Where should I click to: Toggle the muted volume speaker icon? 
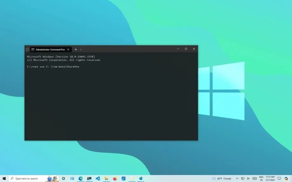click(248, 179)
